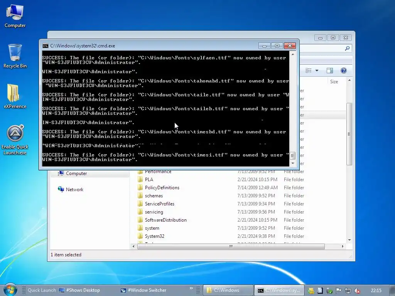This screenshot has width=395, height=296.
Task: Click date 7/14/2009 12:49 AM of PolicyDefinitions
Action: [x=257, y=188]
